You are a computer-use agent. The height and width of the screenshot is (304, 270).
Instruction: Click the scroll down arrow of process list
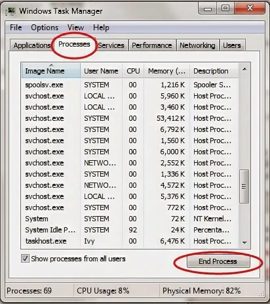[x=245, y=243]
